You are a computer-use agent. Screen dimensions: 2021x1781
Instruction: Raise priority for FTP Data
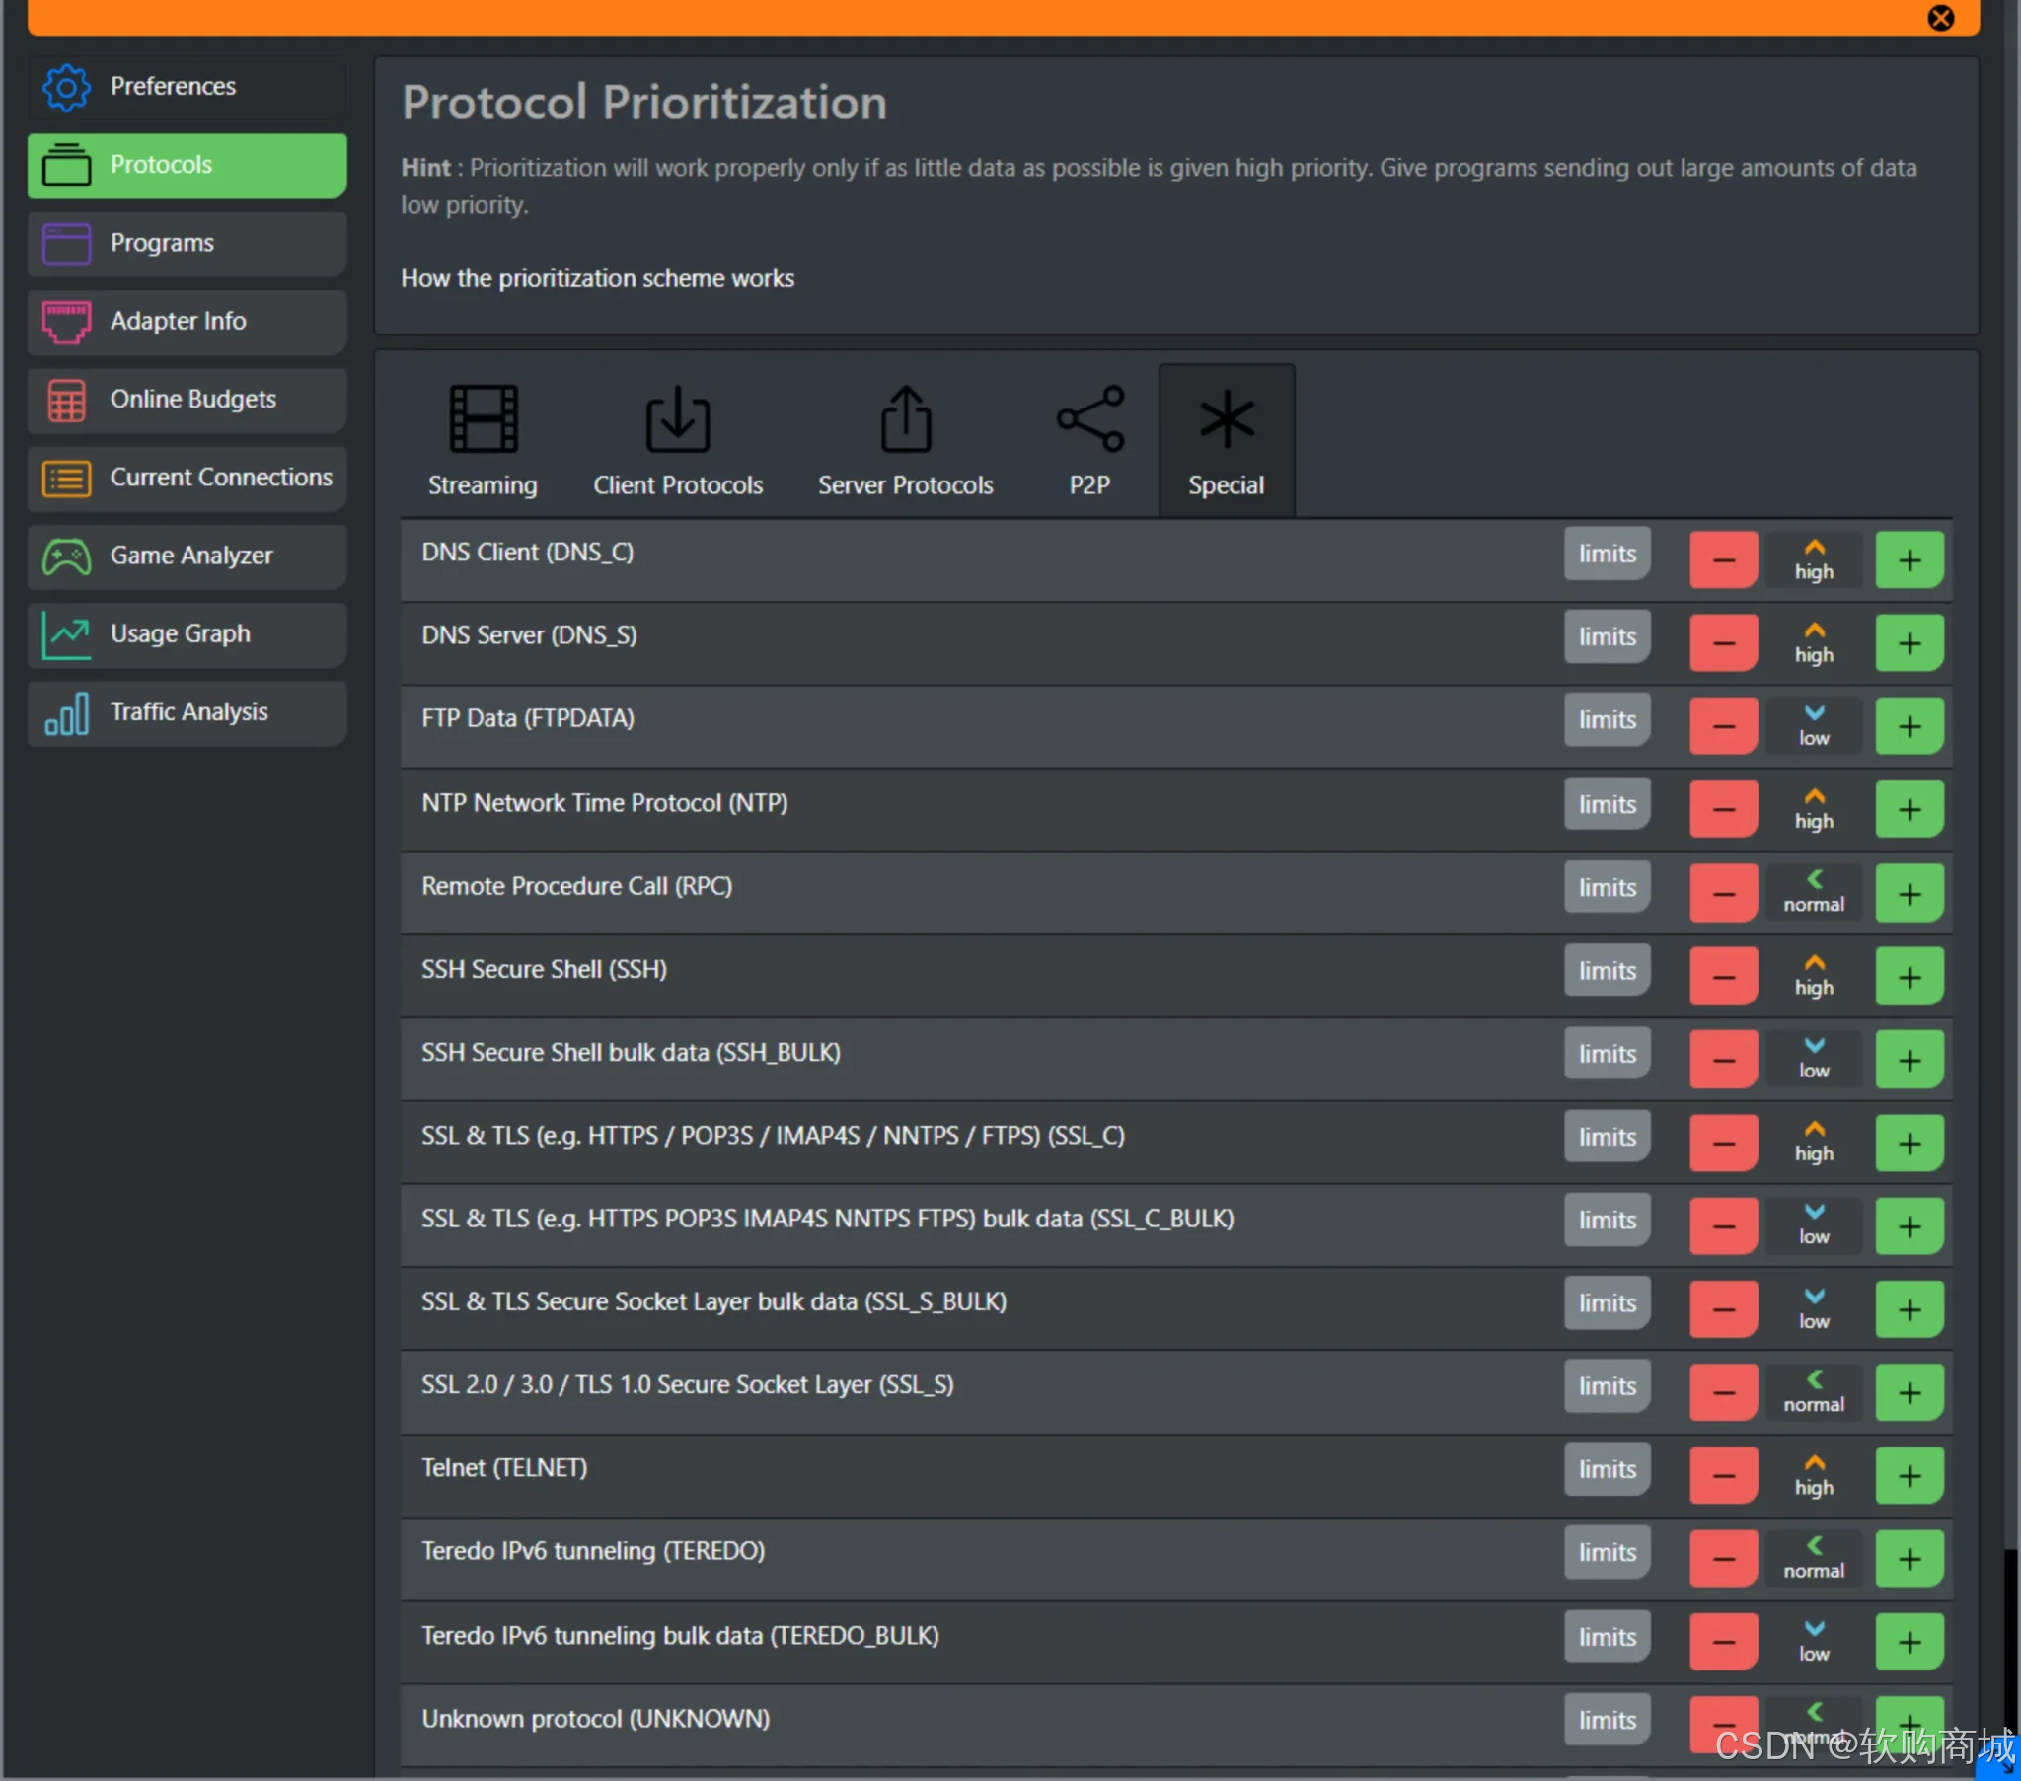(1909, 727)
